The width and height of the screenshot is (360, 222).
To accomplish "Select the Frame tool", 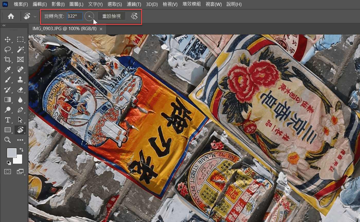I will pos(20,60).
